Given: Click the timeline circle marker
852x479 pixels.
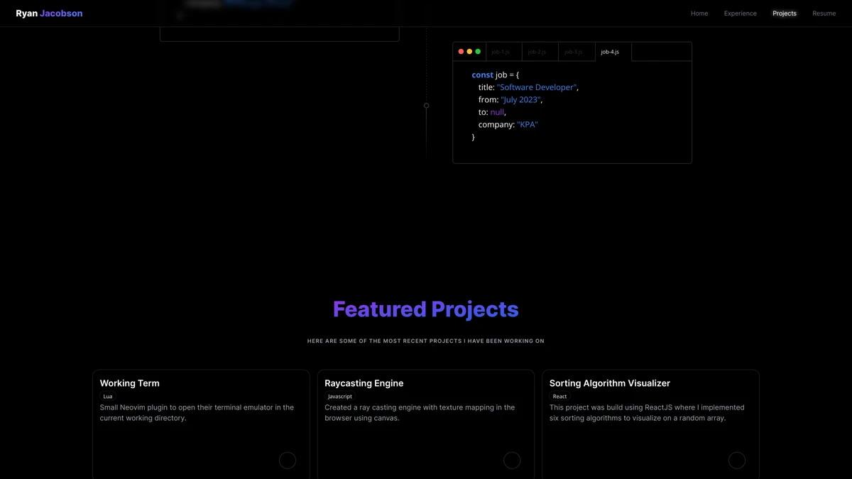Looking at the screenshot, I should coord(426,106).
